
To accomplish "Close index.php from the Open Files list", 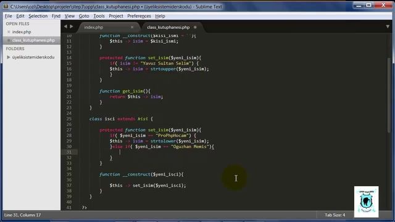I will coord(9,32).
